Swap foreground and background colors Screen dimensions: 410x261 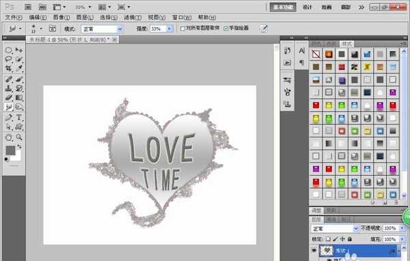click(19, 147)
